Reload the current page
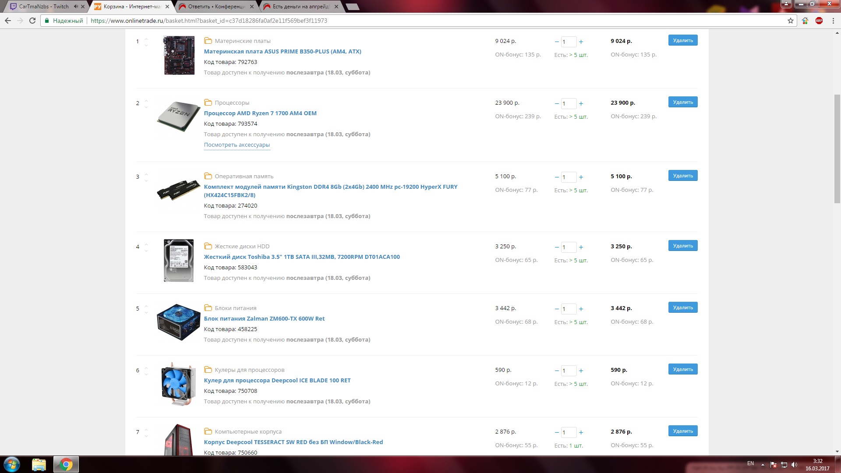 [32, 21]
